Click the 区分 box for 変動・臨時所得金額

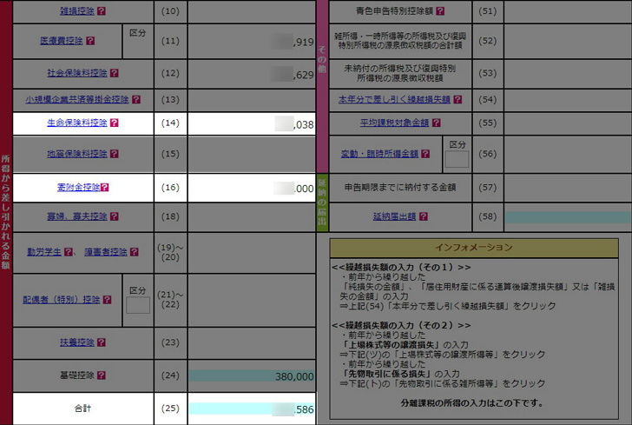[x=457, y=159]
